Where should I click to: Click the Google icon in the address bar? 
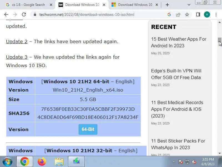pyautogui.click(x=169, y=14)
